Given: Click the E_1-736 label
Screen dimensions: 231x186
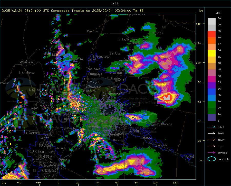Looking at the screenshot, I should (159, 33).
